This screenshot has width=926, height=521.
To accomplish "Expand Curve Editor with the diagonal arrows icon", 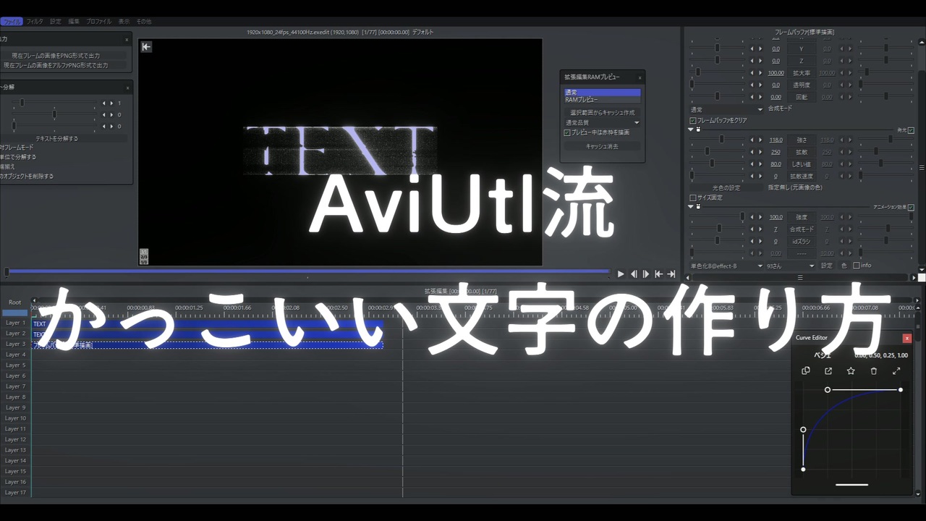I will point(896,370).
